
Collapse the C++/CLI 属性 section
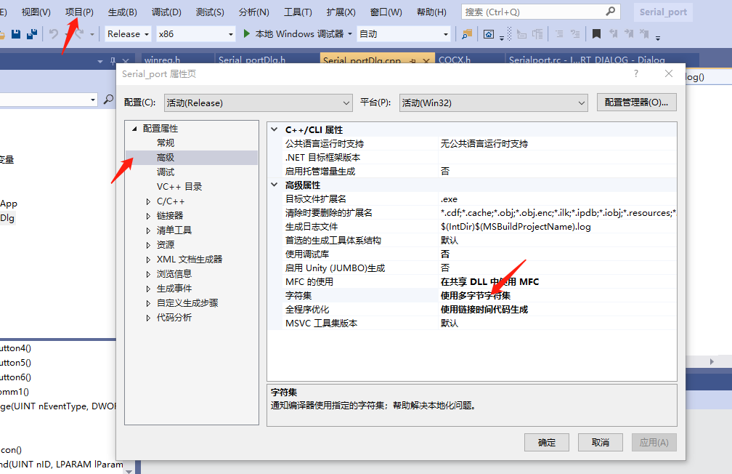tap(274, 129)
